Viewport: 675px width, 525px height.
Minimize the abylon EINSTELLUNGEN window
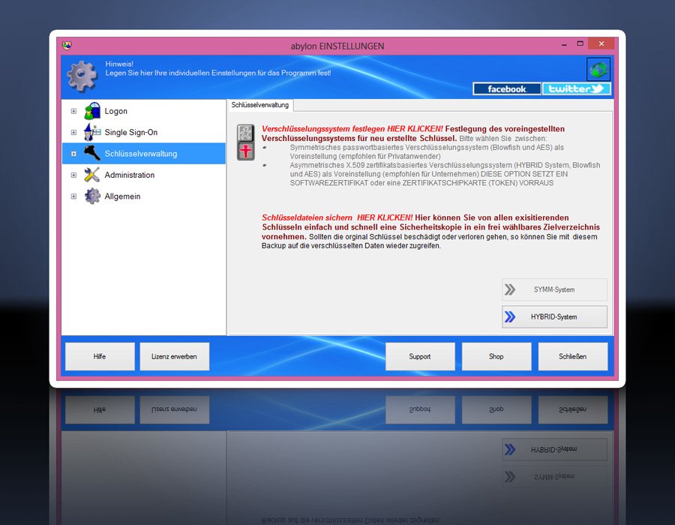(x=564, y=44)
